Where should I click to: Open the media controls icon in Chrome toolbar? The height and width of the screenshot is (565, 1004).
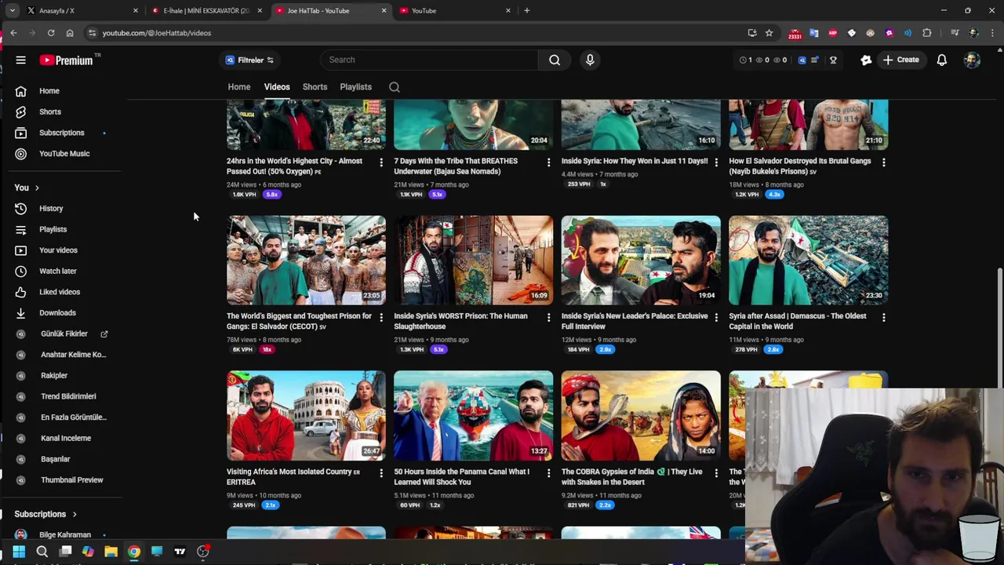tap(955, 33)
